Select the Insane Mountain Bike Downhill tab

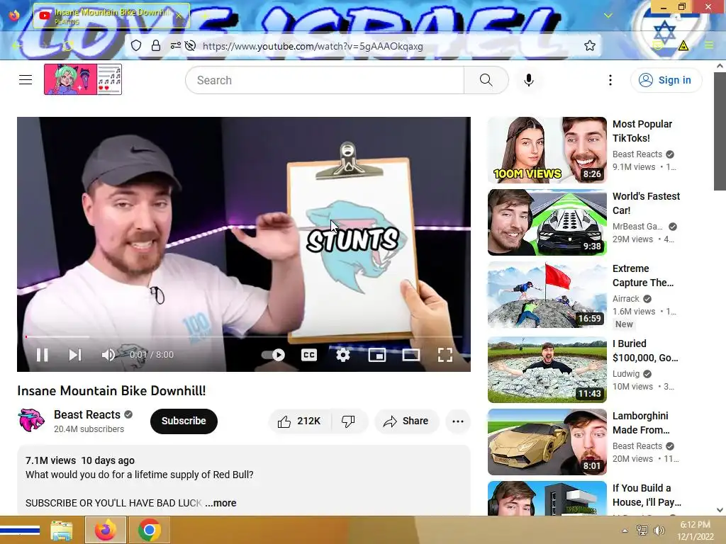pyautogui.click(x=111, y=16)
